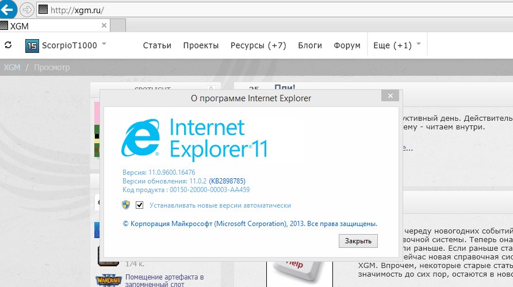Click the product code 00150-20000-00003-AA459 text

(x=209, y=190)
